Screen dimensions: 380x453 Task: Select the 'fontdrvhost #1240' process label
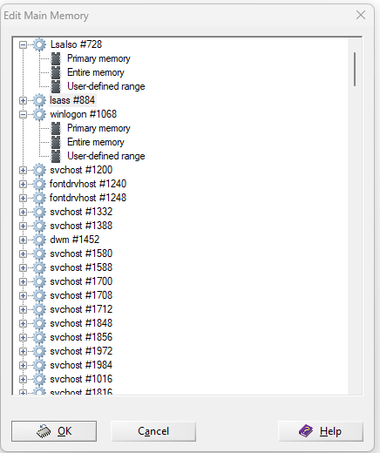pyautogui.click(x=88, y=184)
